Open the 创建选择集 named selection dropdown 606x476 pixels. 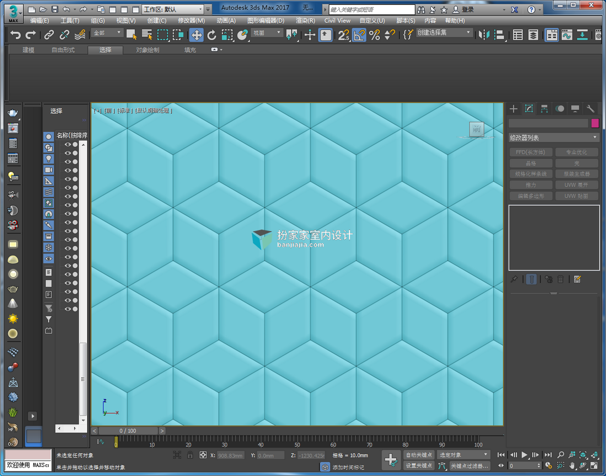tap(444, 33)
